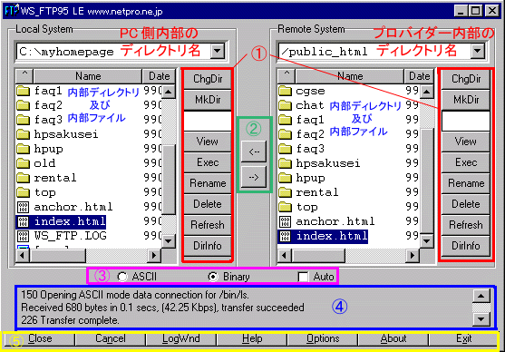Viewport: 505px width, 352px height.
Task: Select the cgse folder icon in remote list
Action: 285,92
